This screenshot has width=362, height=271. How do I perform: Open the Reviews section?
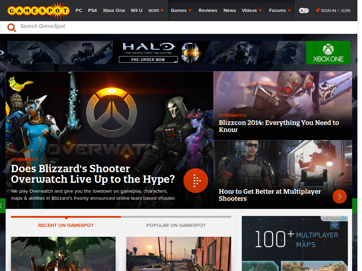click(x=208, y=11)
